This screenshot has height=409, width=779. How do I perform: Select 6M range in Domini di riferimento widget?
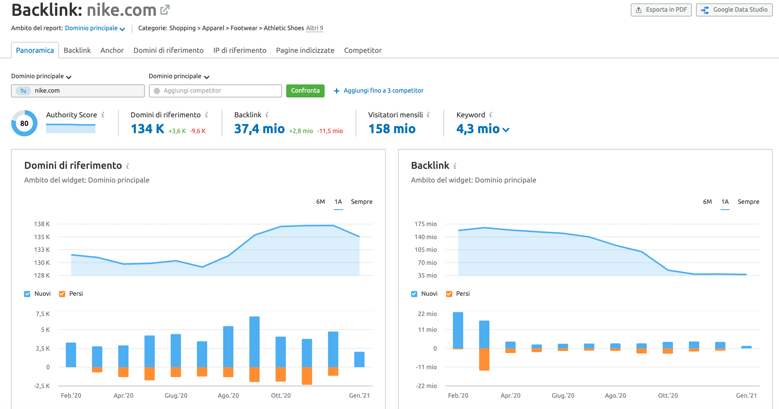point(321,202)
